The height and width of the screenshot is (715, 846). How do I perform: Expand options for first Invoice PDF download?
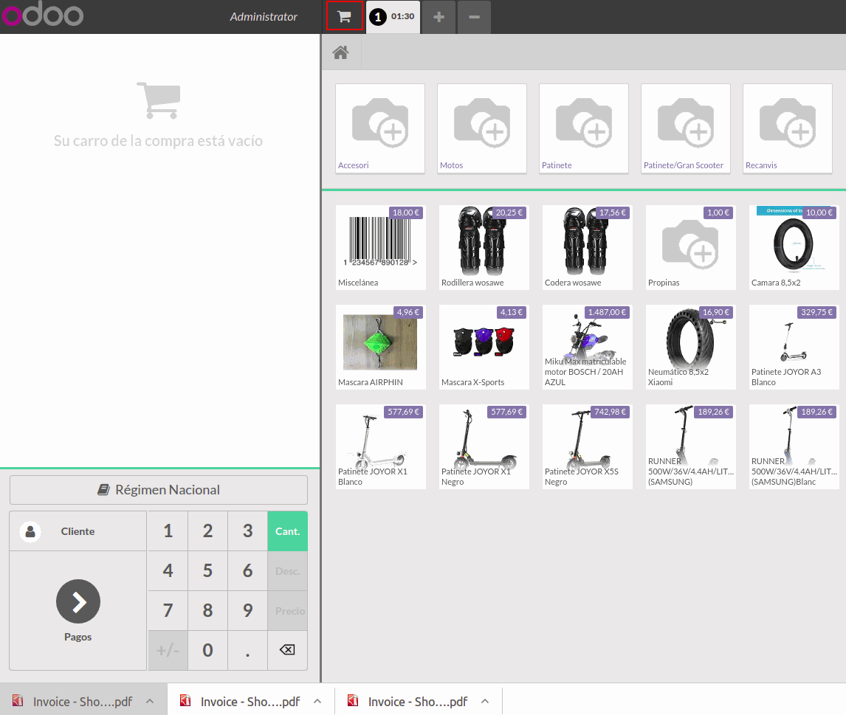pyautogui.click(x=149, y=702)
